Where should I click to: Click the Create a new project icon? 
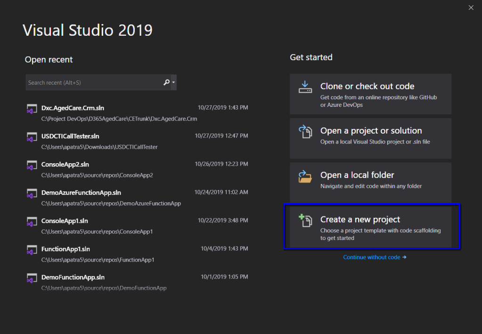coord(305,221)
